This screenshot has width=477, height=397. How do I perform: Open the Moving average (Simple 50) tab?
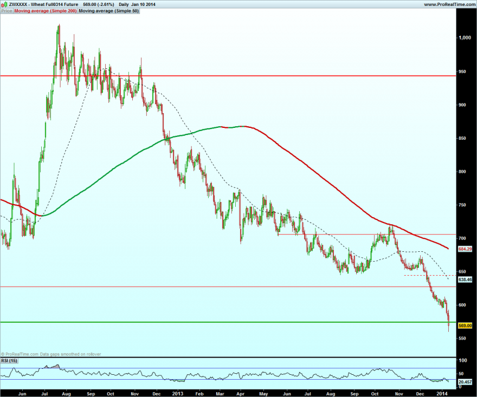click(109, 11)
